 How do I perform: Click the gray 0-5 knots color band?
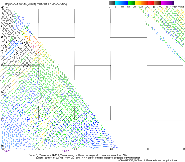112,3
